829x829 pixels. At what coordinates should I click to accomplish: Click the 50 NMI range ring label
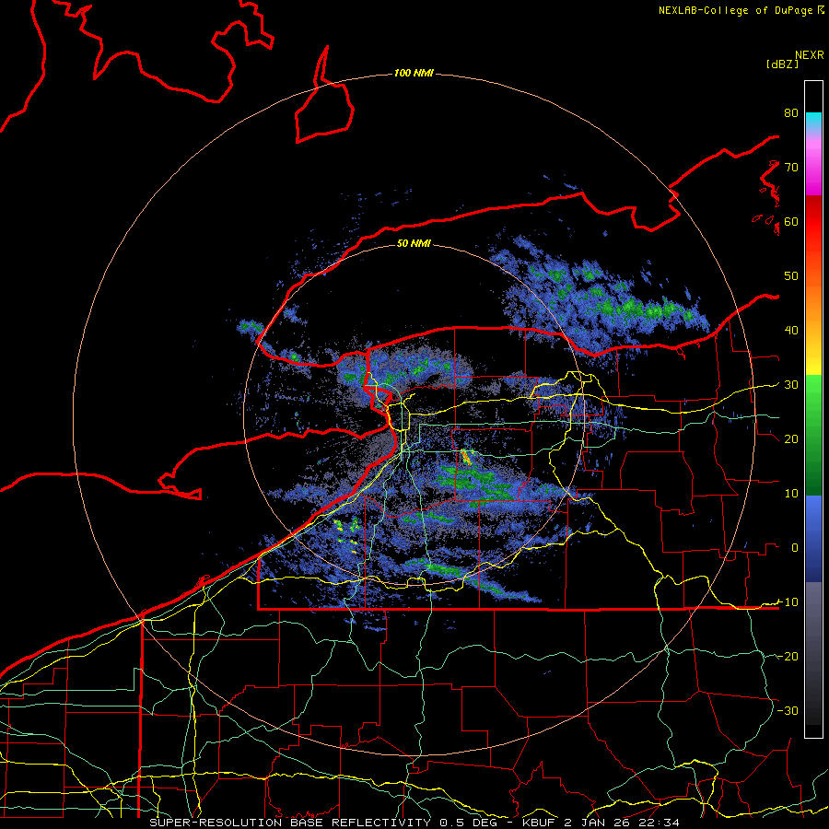(x=414, y=243)
